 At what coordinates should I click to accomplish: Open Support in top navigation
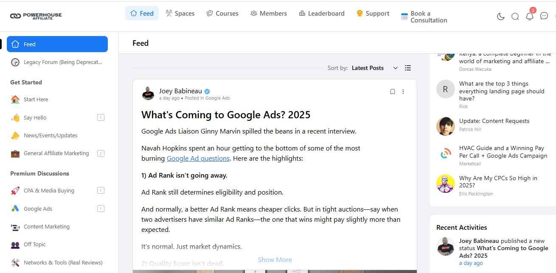(373, 13)
